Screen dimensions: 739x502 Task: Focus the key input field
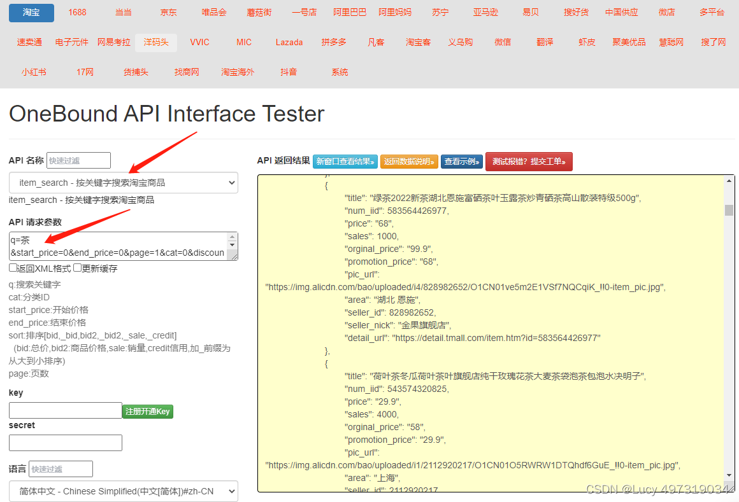66,410
